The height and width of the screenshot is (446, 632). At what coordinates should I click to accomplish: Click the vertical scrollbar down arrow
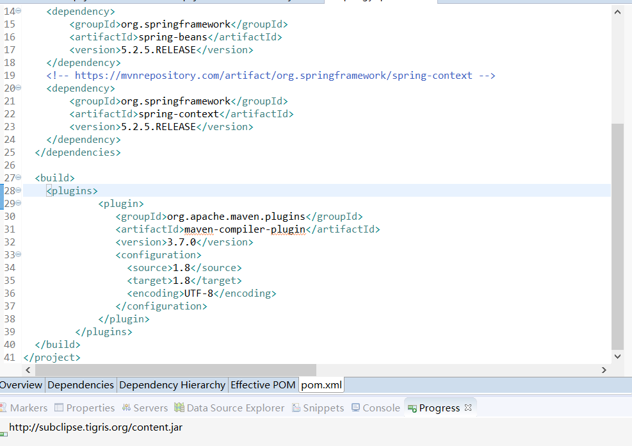pyautogui.click(x=617, y=357)
